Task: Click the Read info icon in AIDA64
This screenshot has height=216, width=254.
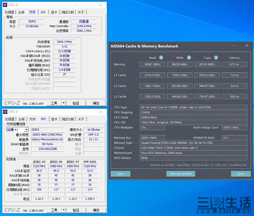Action: coord(161,58)
